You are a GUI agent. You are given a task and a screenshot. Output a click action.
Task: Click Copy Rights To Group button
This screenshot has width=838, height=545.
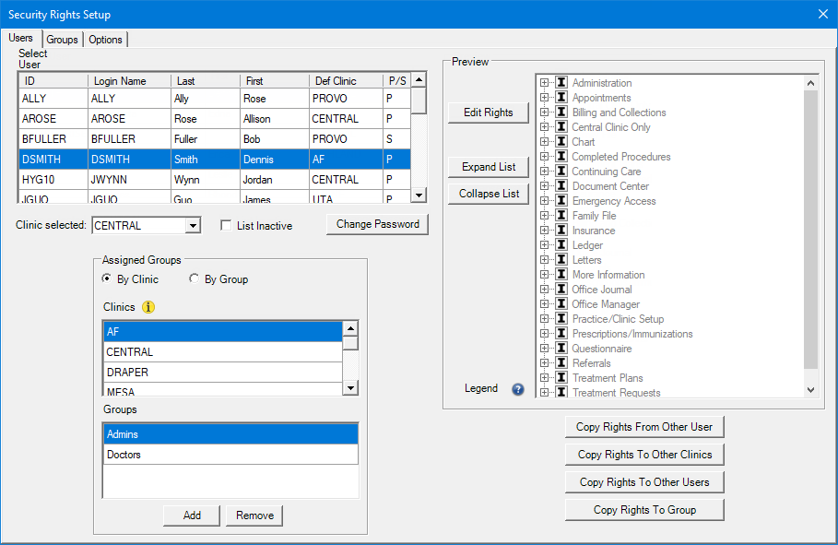(644, 510)
